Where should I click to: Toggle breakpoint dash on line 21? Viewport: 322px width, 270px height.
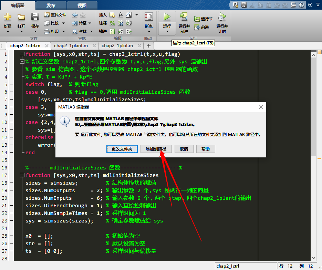pos(11,205)
